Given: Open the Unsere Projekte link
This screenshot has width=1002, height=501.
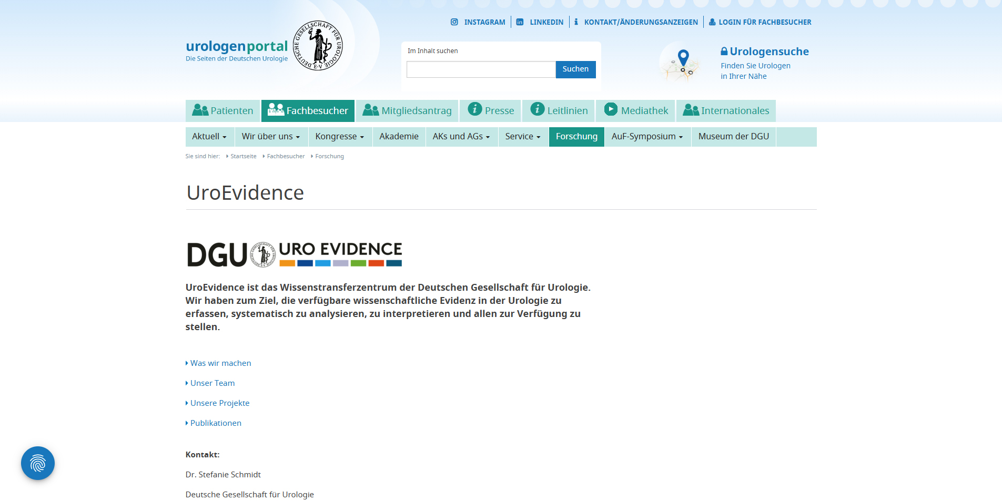Looking at the screenshot, I should pyautogui.click(x=220, y=403).
